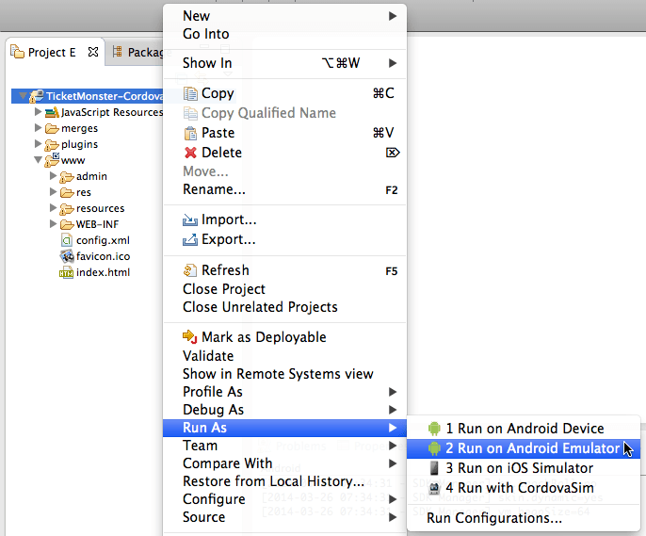Viewport: 646px width, 536px height.
Task: Click the iOS Simulator phone icon
Action: pos(434,468)
